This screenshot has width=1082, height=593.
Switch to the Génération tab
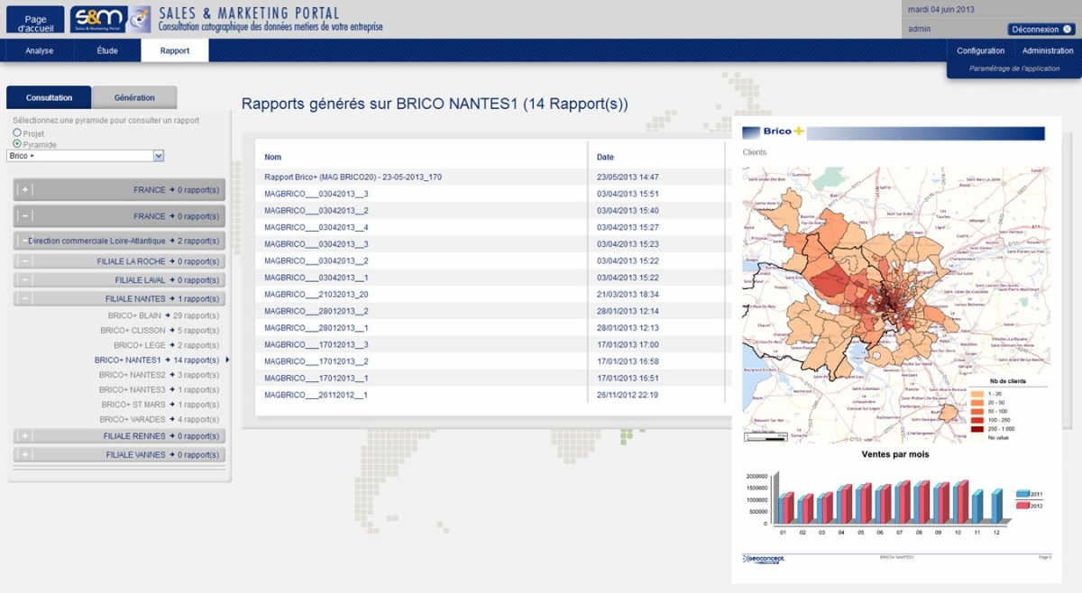134,97
